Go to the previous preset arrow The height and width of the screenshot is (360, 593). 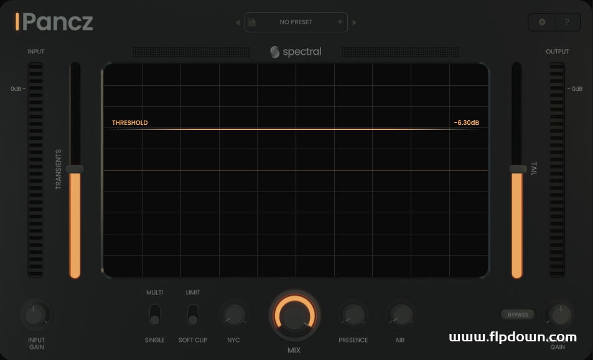tap(238, 22)
